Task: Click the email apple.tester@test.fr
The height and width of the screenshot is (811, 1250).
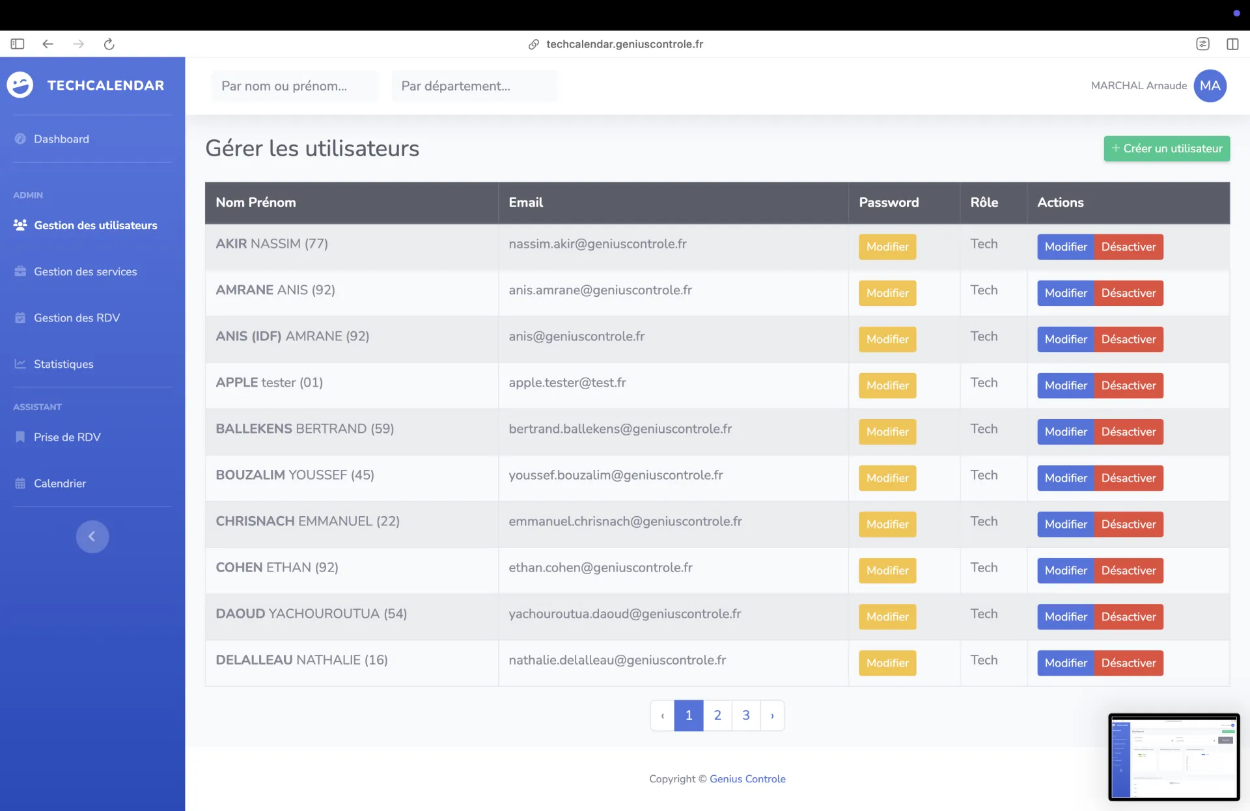Action: click(567, 382)
